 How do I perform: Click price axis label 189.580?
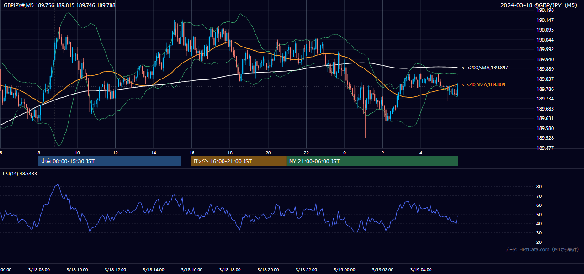(546, 128)
